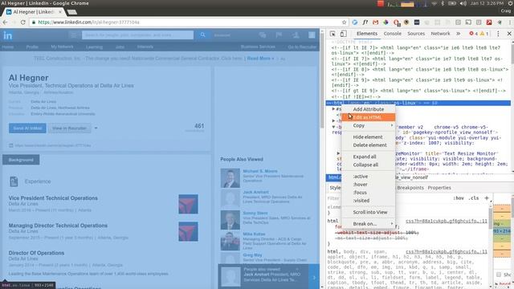Reload the page with the refresh icon
The width and height of the screenshot is (514, 289).
(x=23, y=22)
